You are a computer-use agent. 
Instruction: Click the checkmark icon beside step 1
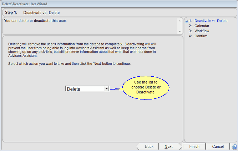(187, 21)
